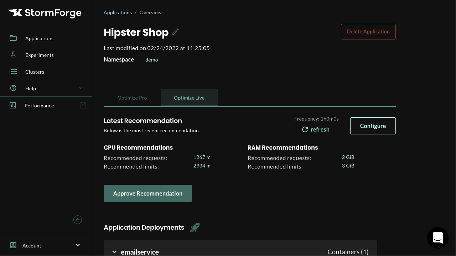This screenshot has width=456, height=256.
Task: Click the rocket icon beside Application Deployments
Action: point(195,228)
